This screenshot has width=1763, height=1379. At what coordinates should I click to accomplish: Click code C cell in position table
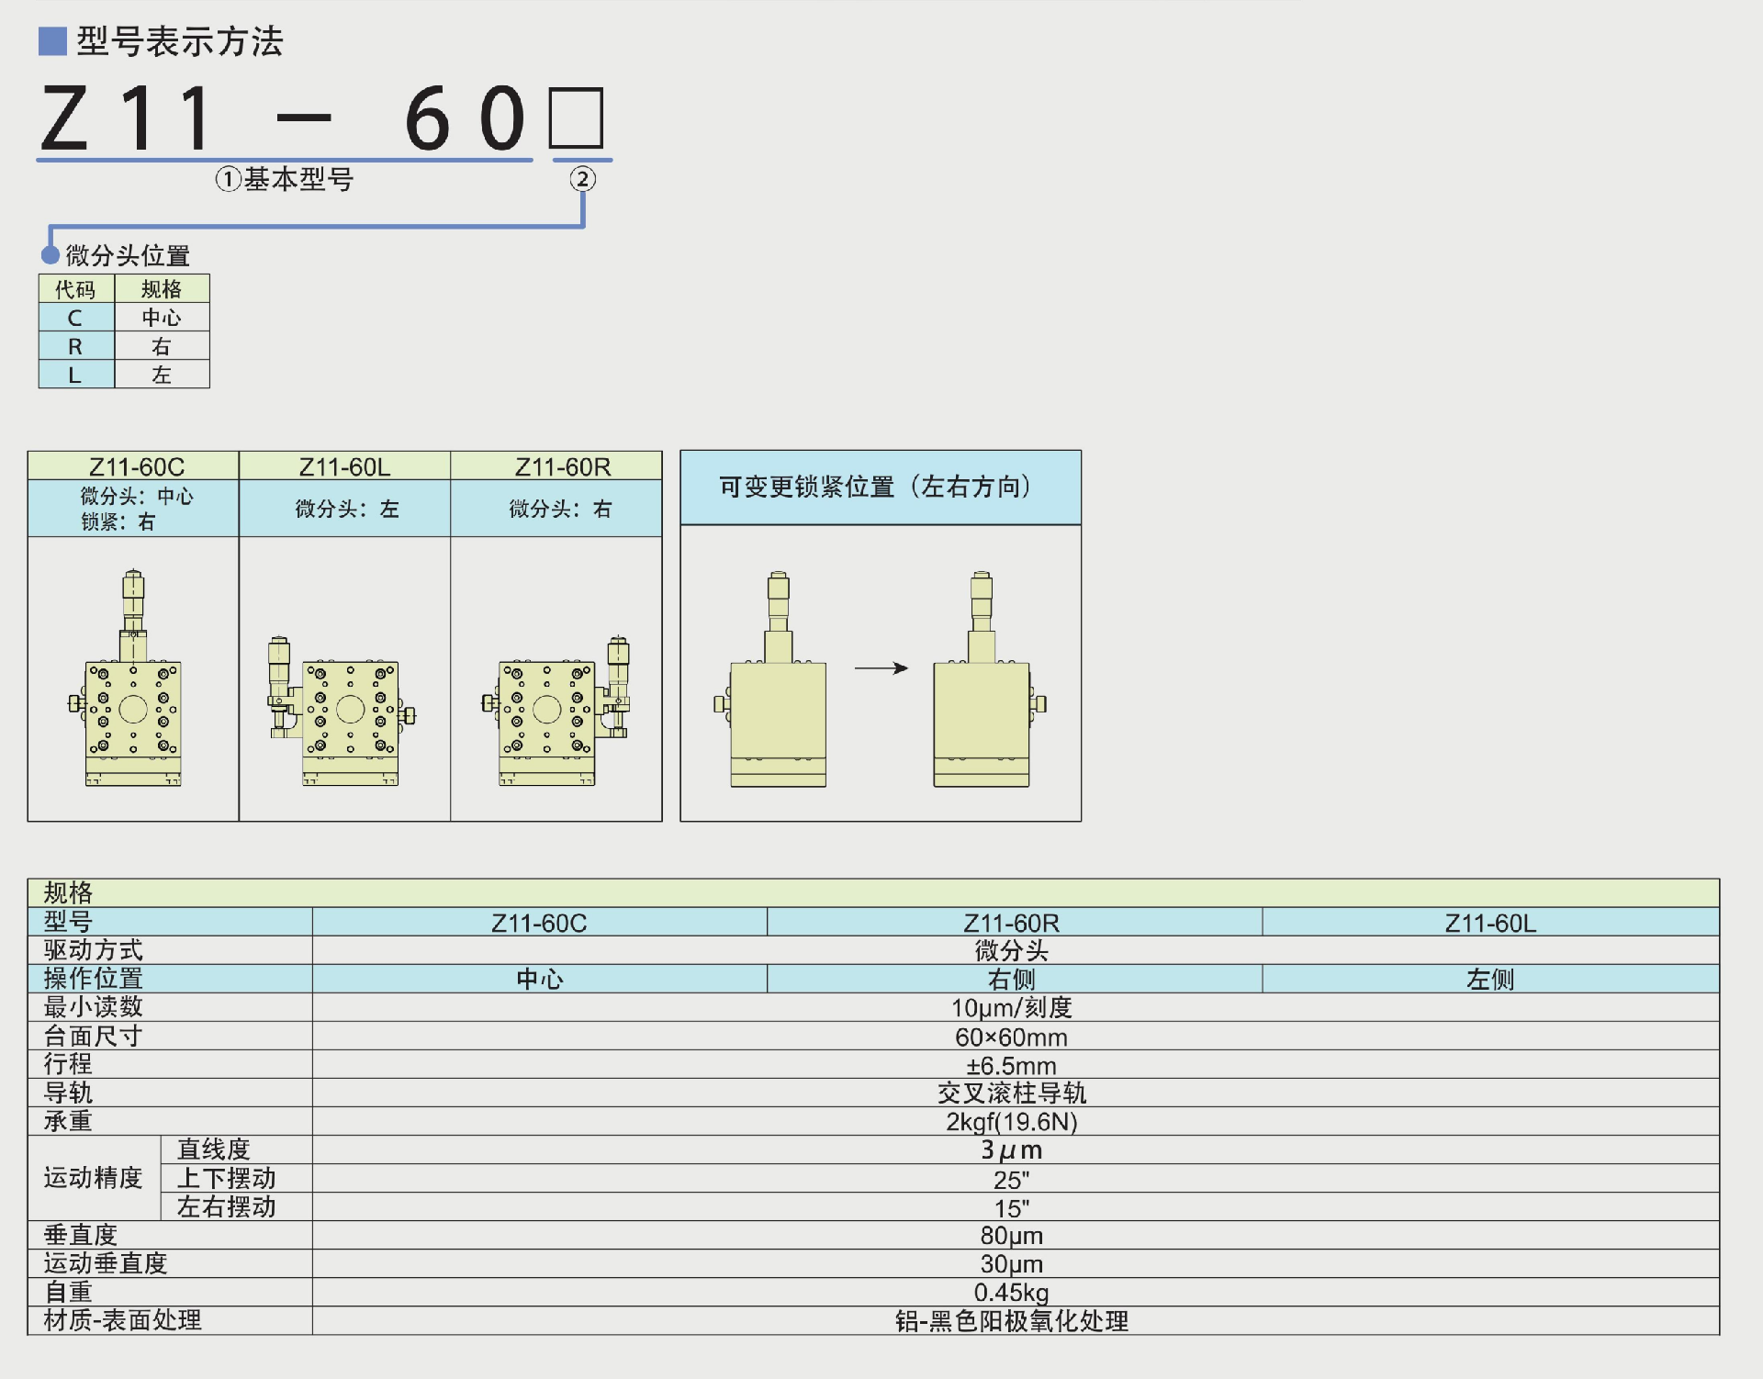pos(75,318)
